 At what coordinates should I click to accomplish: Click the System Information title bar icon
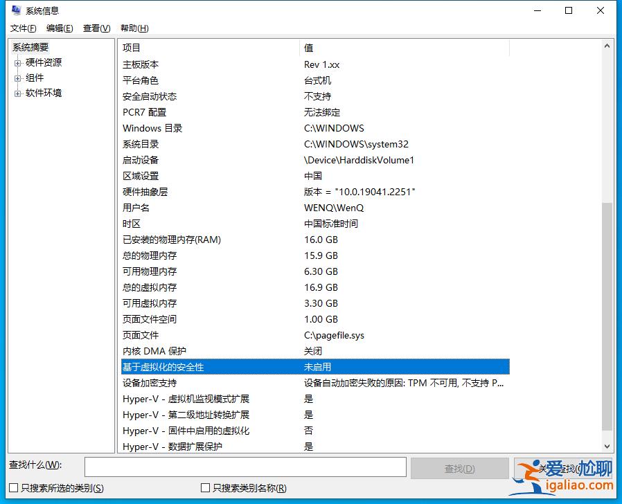coord(15,10)
